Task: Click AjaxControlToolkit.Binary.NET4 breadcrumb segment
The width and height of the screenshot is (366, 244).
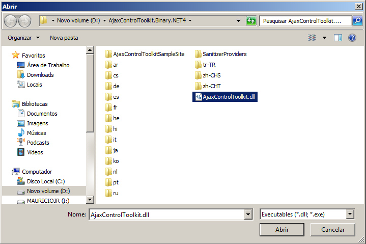Action: (x=147, y=21)
